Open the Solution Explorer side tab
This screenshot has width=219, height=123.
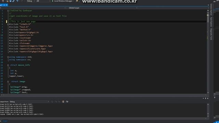(211, 10)
